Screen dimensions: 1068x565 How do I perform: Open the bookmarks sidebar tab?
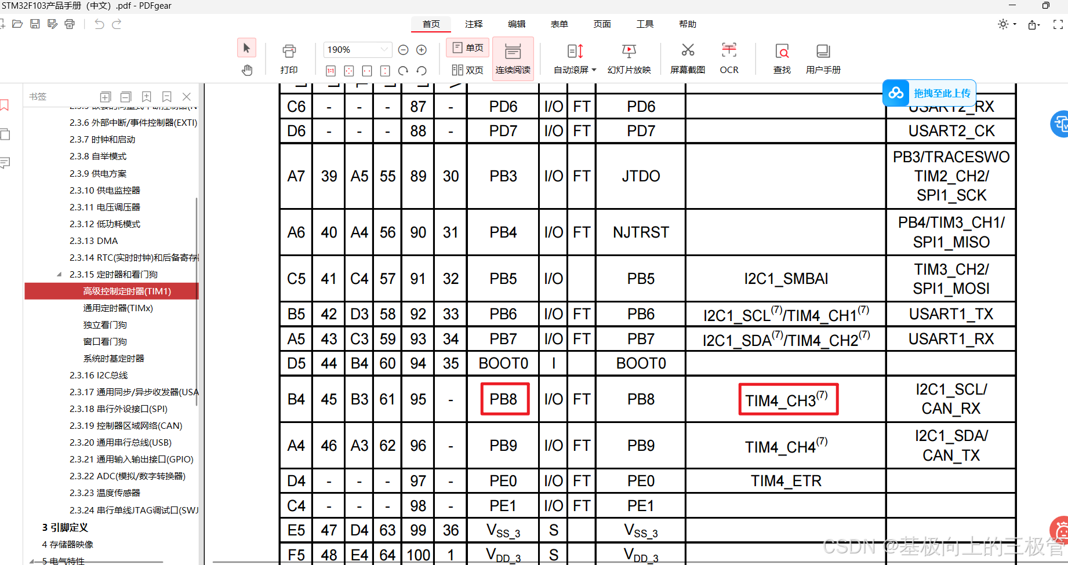(x=5, y=105)
